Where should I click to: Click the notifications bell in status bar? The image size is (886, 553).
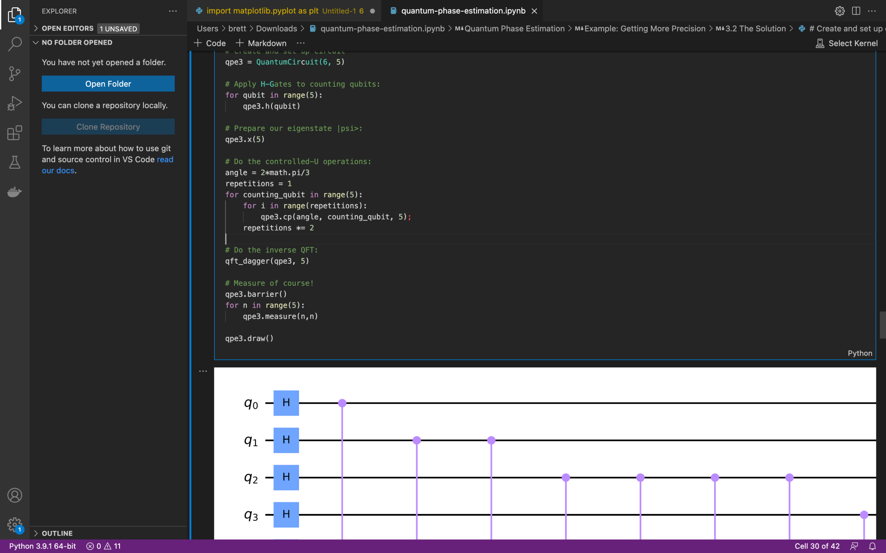pyautogui.click(x=873, y=546)
